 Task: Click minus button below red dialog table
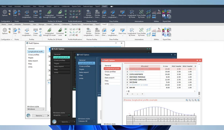click(132, 94)
